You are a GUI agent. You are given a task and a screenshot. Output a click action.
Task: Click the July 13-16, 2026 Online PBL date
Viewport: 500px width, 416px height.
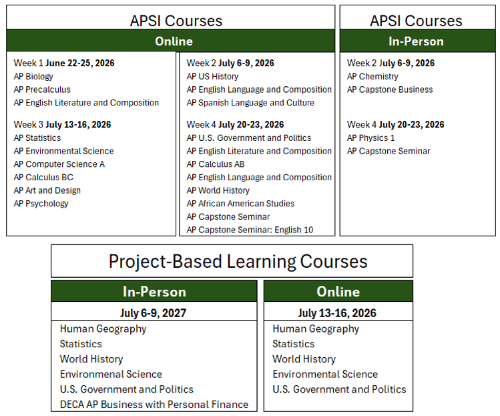pos(337,313)
